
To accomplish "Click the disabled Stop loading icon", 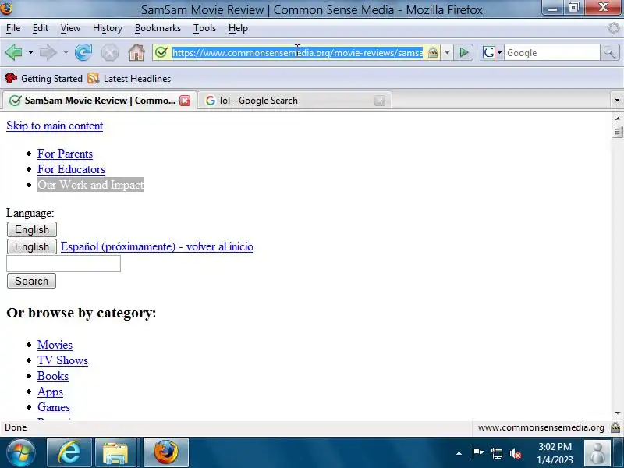I will [110, 53].
